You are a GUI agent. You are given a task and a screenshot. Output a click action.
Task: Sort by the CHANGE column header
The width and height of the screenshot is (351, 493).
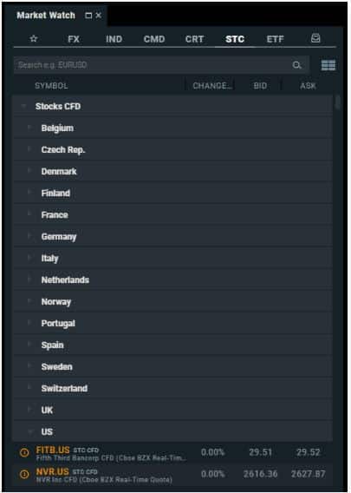tap(212, 86)
